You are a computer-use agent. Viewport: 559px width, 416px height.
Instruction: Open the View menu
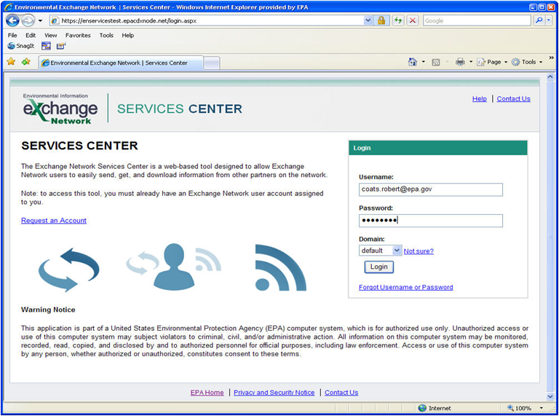[x=51, y=35]
